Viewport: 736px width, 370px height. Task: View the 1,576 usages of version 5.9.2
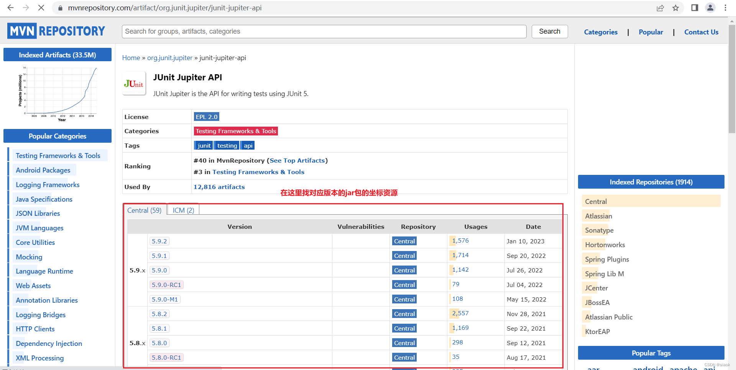[460, 241]
